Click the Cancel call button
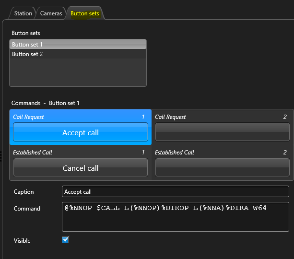Screen dimensions: 294x259 pos(81,167)
